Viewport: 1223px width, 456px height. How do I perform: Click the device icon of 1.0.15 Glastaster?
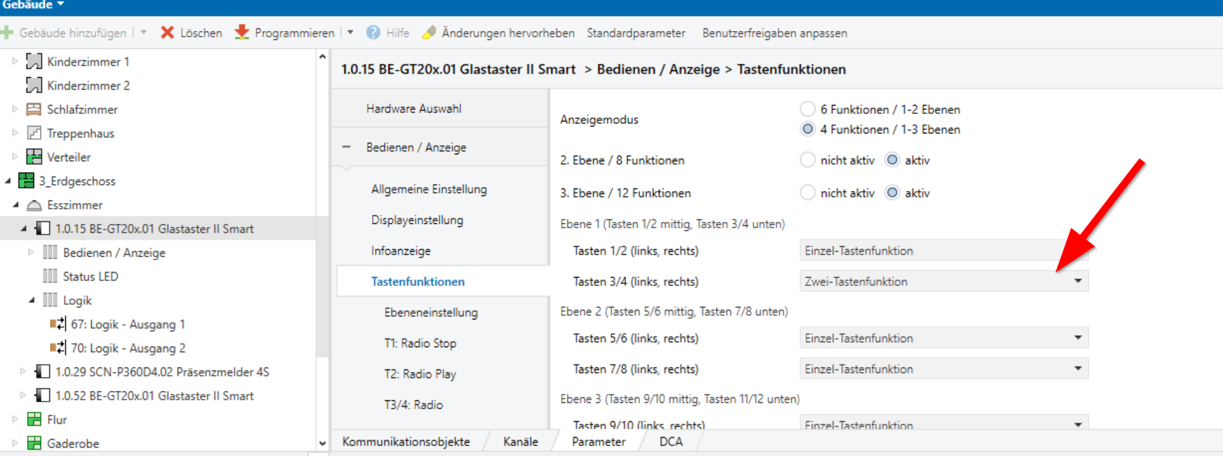point(42,228)
